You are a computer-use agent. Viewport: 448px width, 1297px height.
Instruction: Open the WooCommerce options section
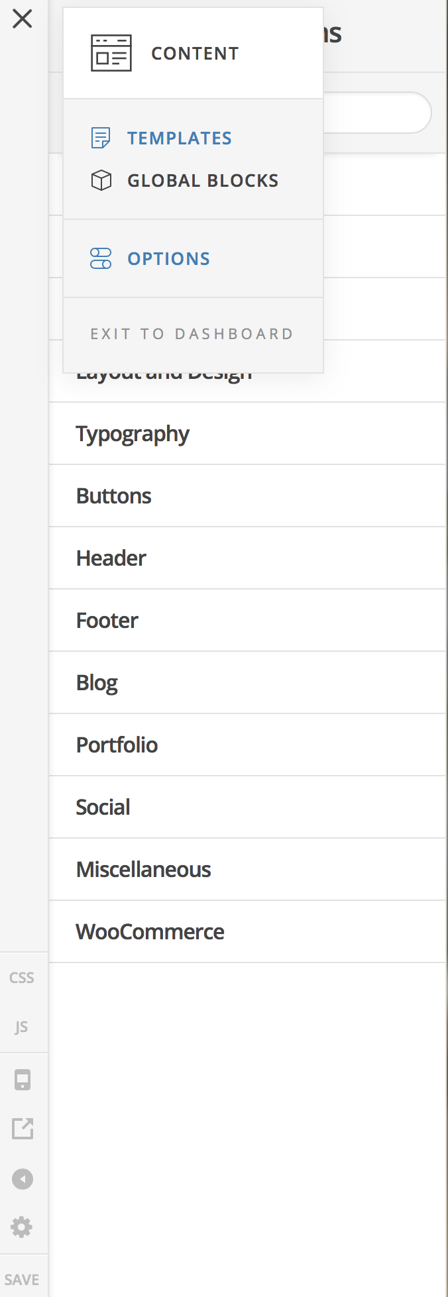pos(150,932)
